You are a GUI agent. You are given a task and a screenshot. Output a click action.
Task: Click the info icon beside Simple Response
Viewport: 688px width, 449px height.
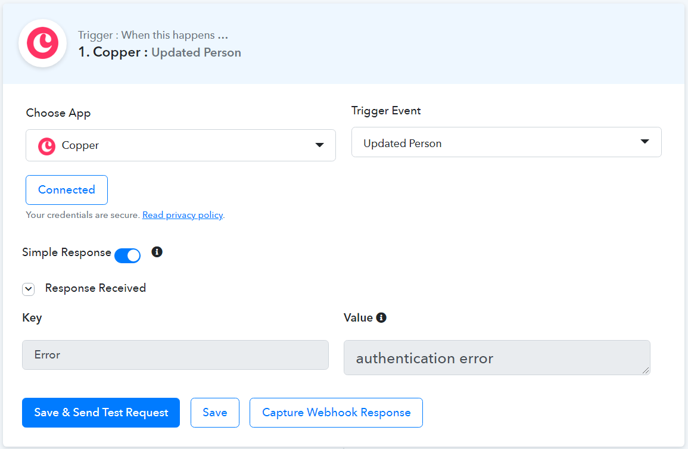click(157, 252)
